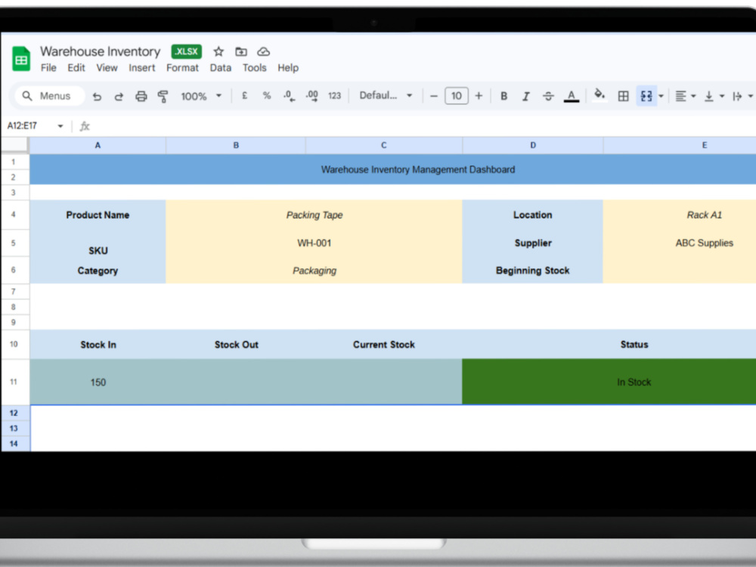756x567 pixels.
Task: Select the 150 stock in cell
Action: point(98,382)
